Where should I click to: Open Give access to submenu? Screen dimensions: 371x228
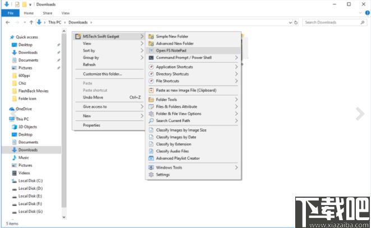point(109,107)
